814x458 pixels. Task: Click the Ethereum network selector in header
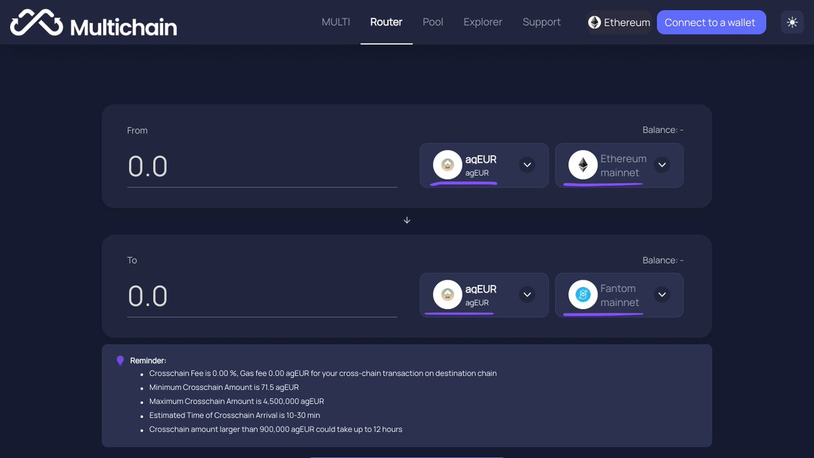[619, 22]
